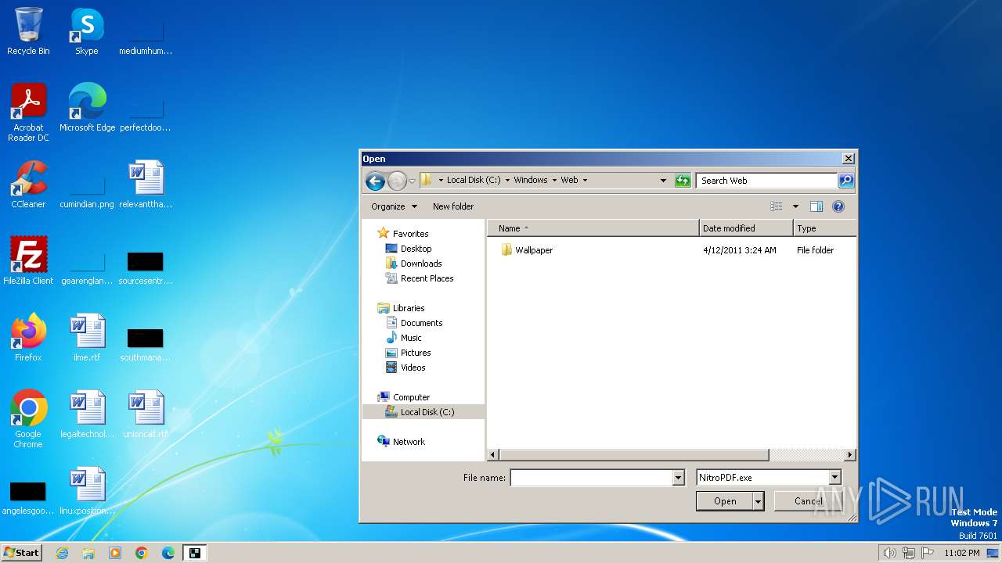Change view using the view icon
The width and height of the screenshot is (1002, 563).
pyautogui.click(x=777, y=206)
